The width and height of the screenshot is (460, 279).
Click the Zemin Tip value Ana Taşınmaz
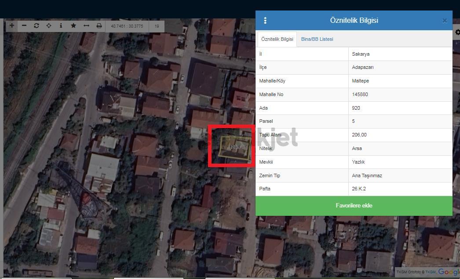(367, 175)
